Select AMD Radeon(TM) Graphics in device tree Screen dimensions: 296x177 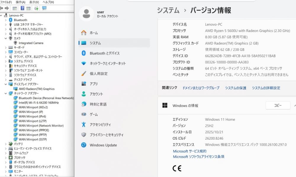click(x=37, y=89)
